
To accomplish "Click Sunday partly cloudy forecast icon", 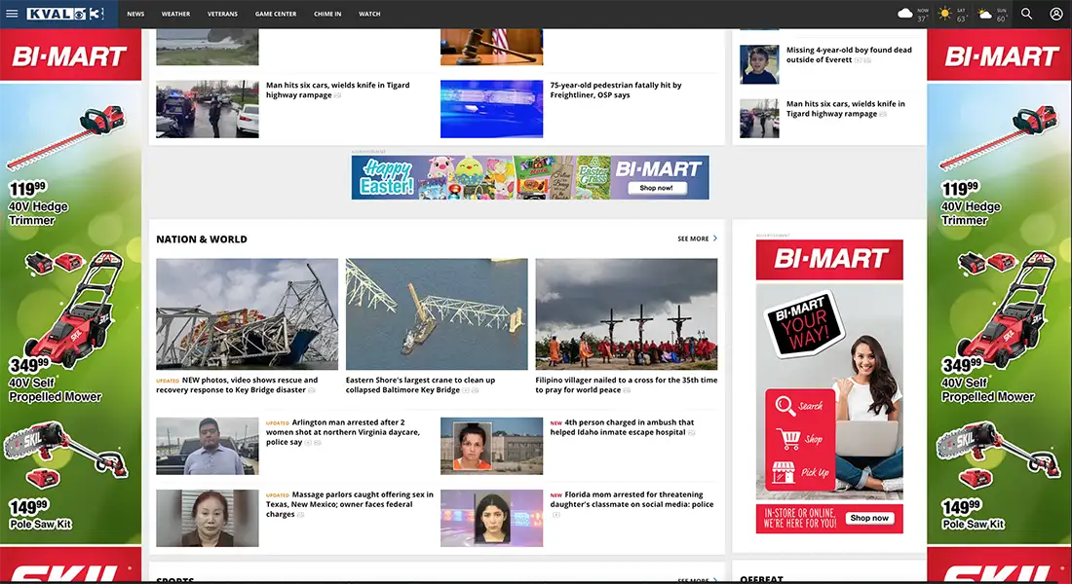I will click(985, 13).
